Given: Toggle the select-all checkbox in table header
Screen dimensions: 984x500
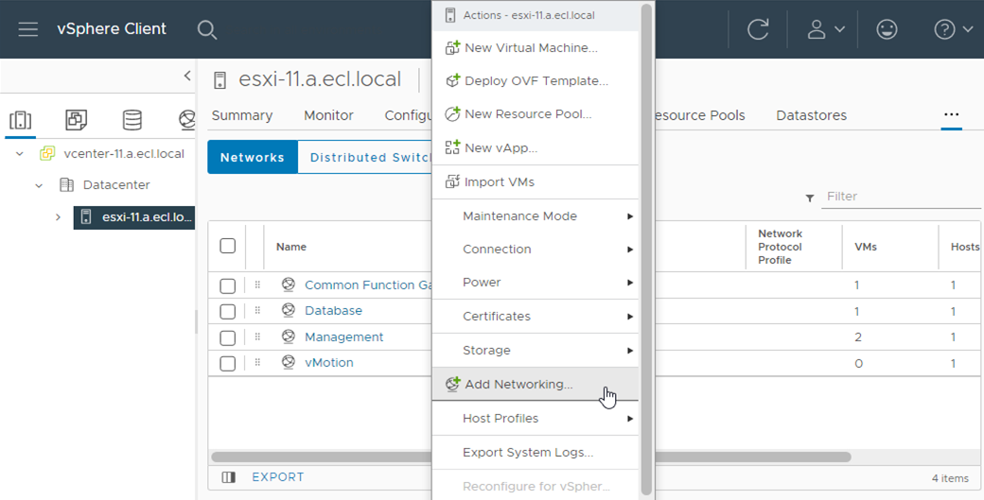Looking at the screenshot, I should coord(227,246).
